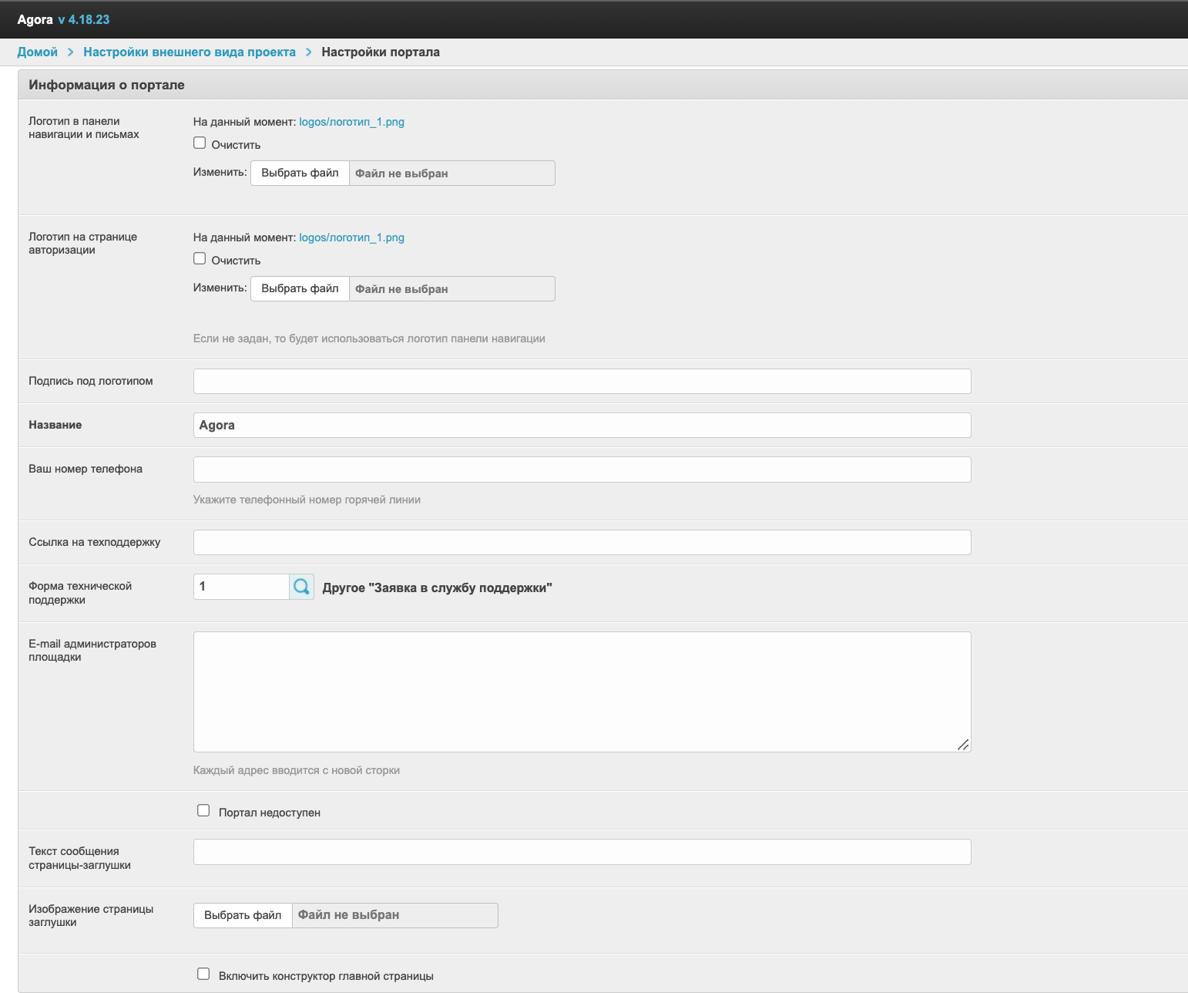Click the Ссылка на техподдержку field

[582, 542]
